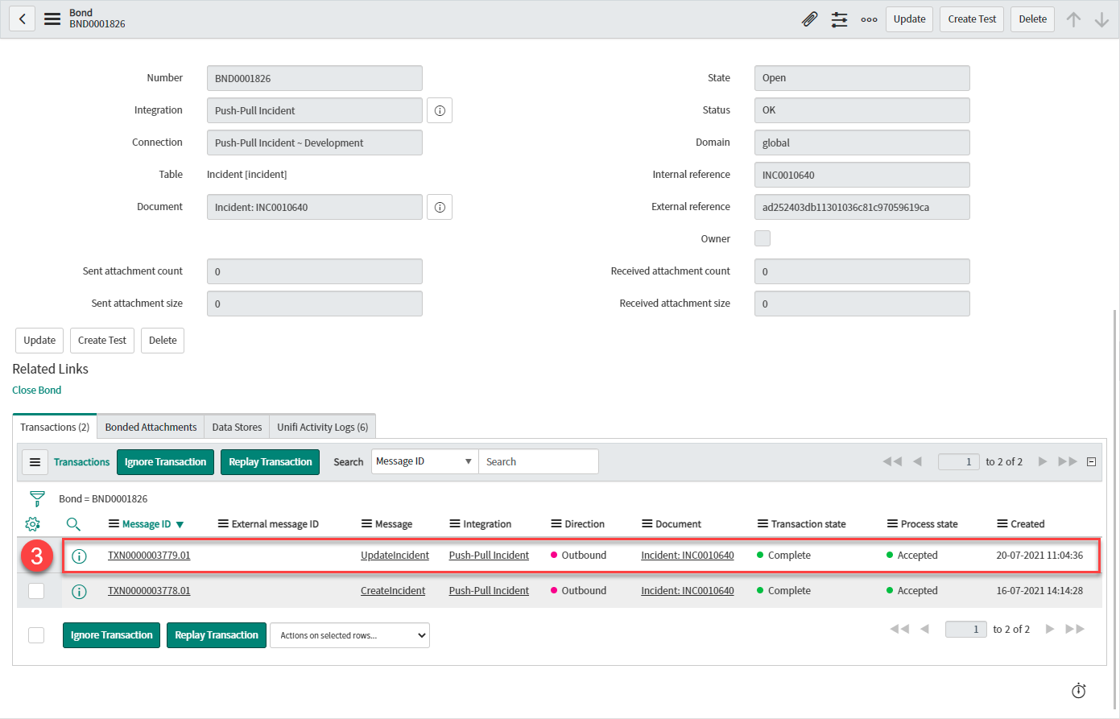
Task: Click the info icon next to Document field
Action: [440, 207]
